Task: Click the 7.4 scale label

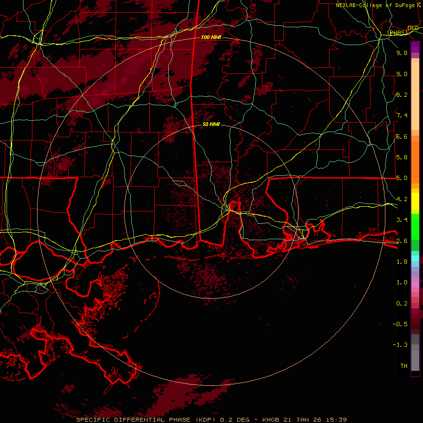Action: 402,116
